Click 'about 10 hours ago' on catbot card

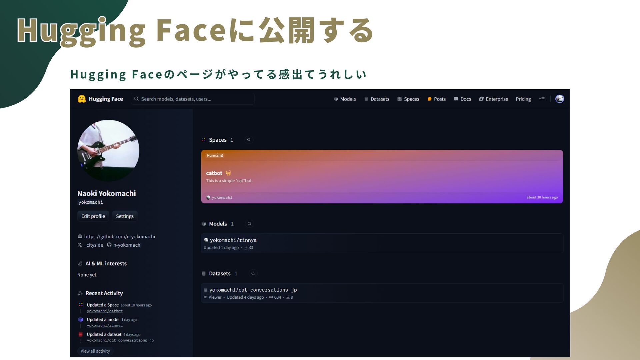[542, 197]
